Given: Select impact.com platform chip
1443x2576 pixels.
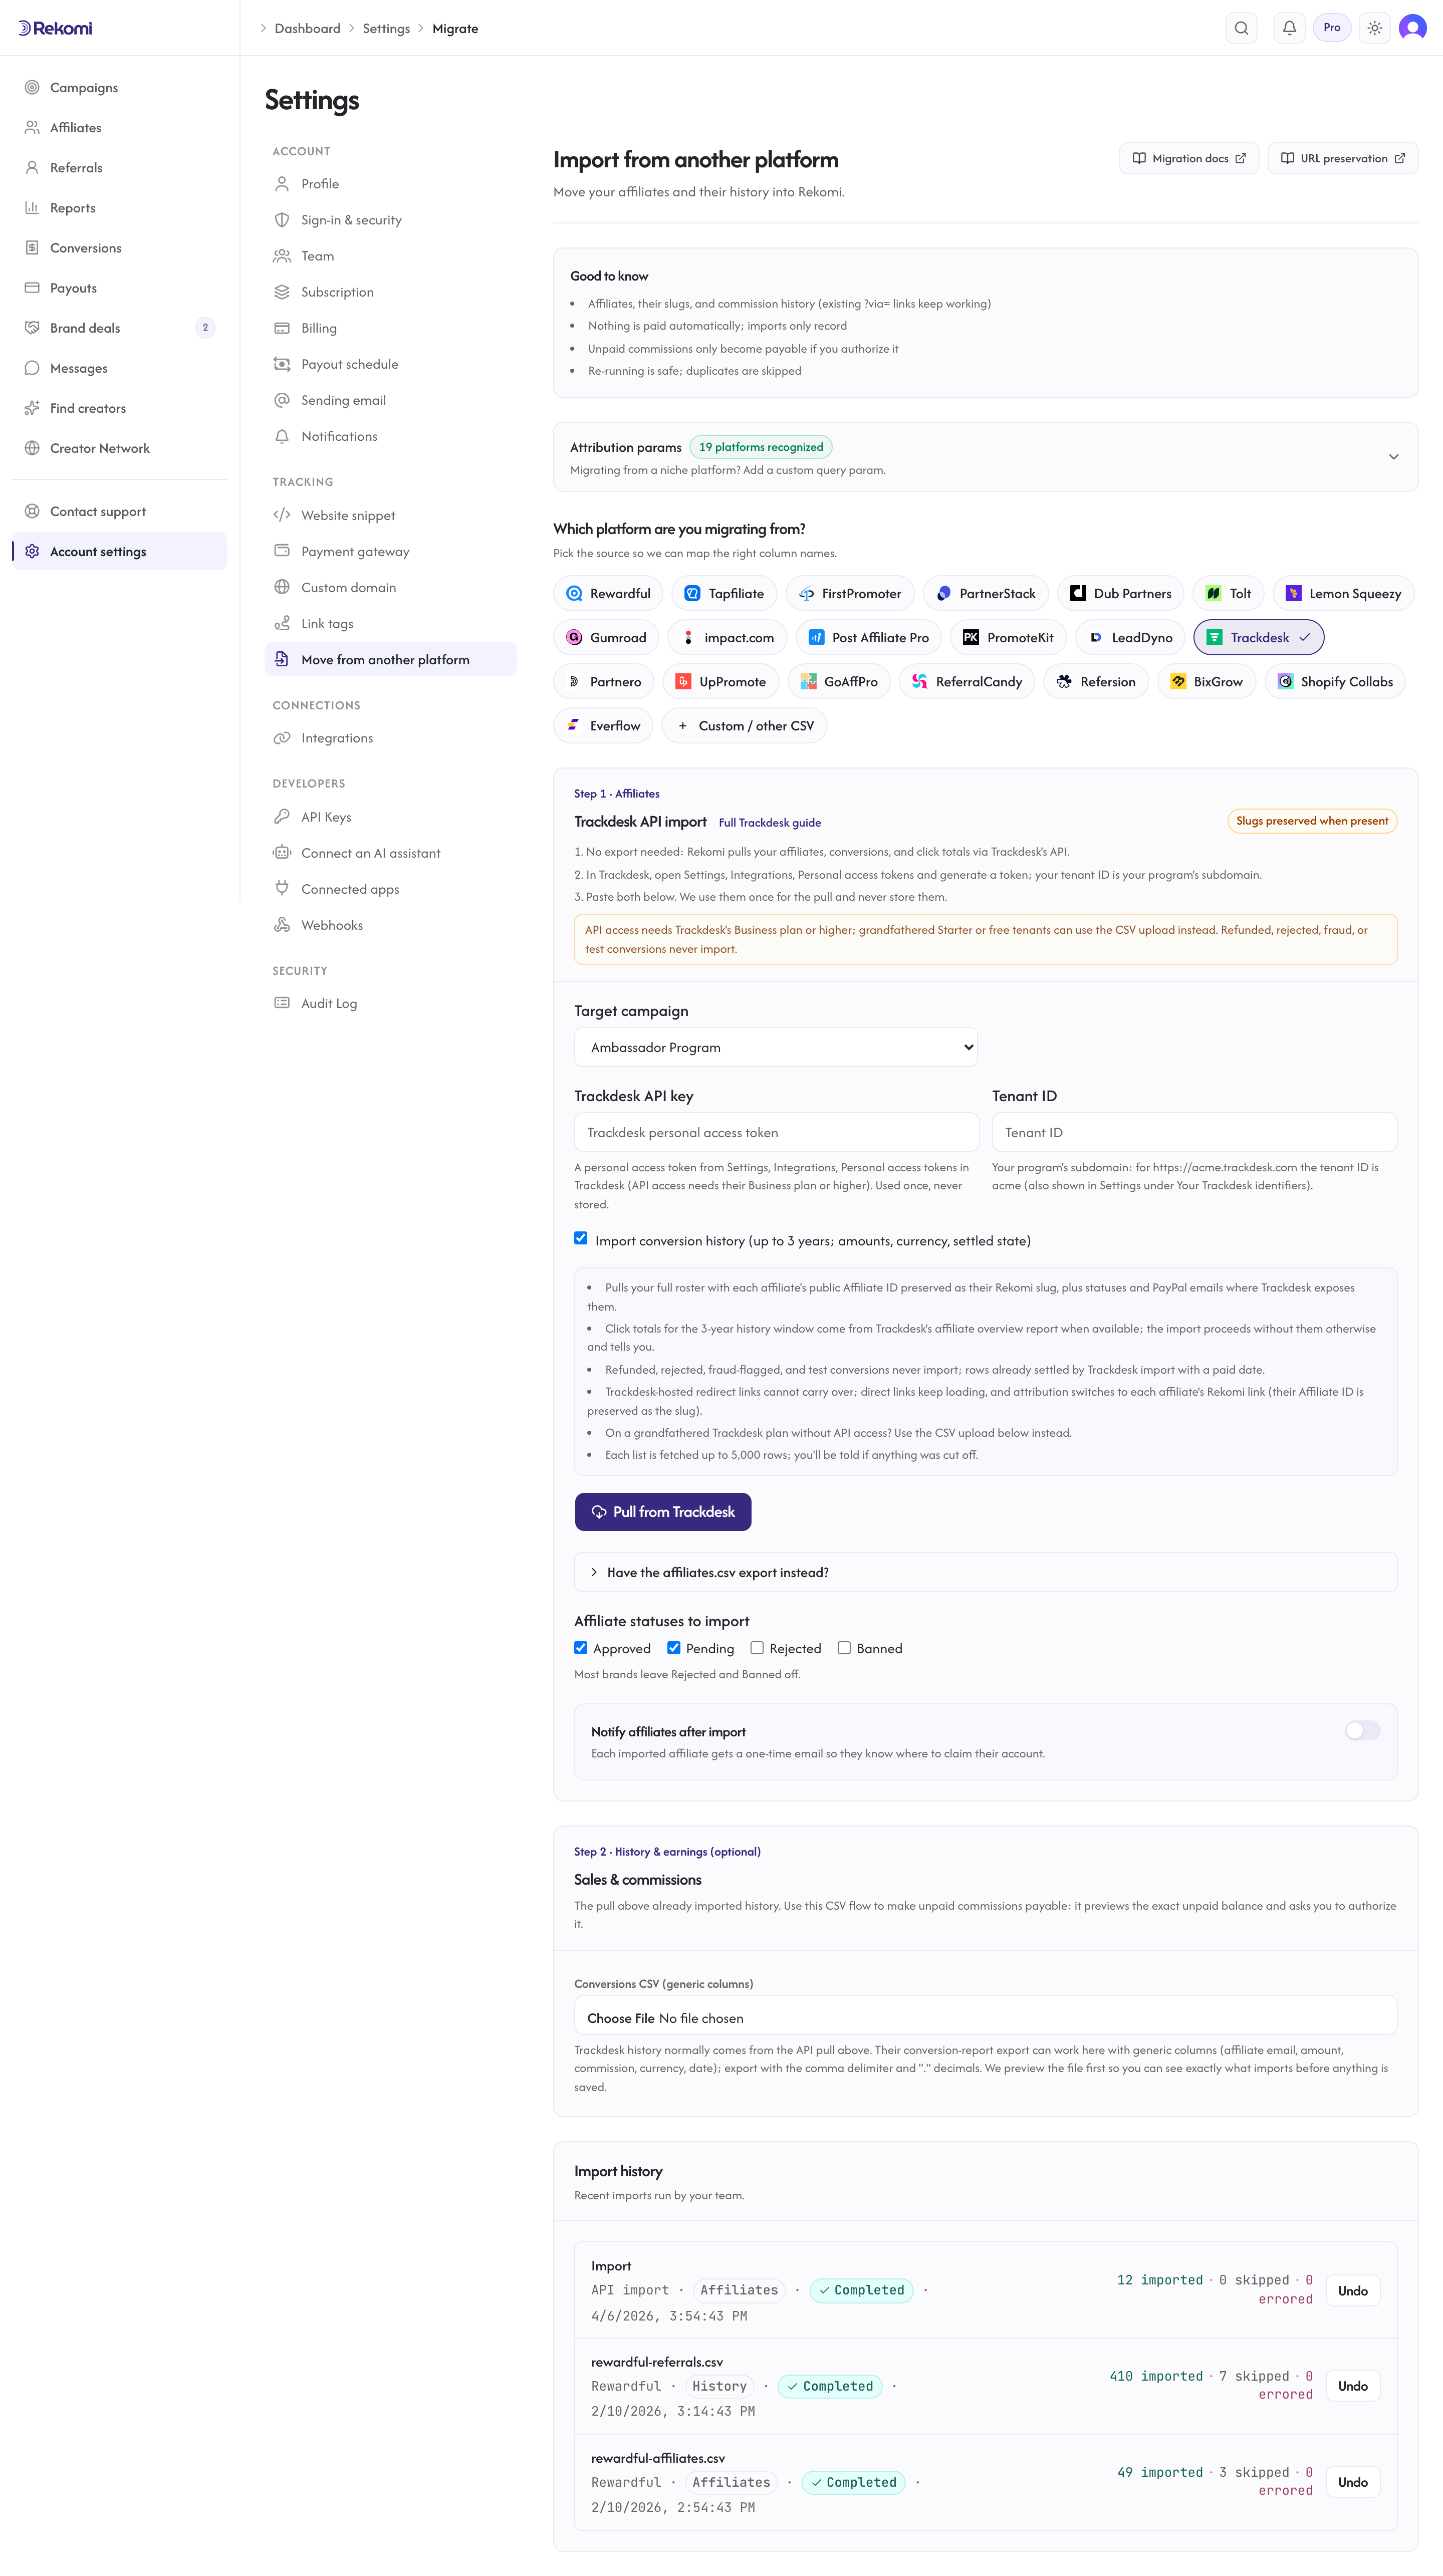Looking at the screenshot, I should (x=728, y=637).
